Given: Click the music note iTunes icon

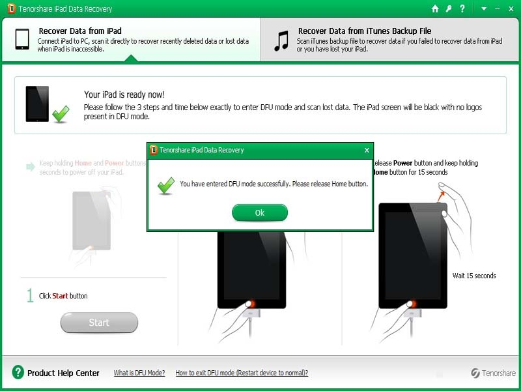Looking at the screenshot, I should pyautogui.click(x=281, y=40).
